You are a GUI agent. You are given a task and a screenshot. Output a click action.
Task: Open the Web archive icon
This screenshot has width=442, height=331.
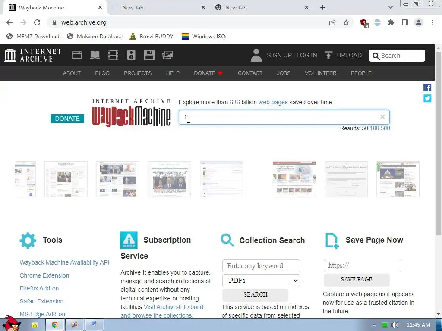click(x=77, y=55)
